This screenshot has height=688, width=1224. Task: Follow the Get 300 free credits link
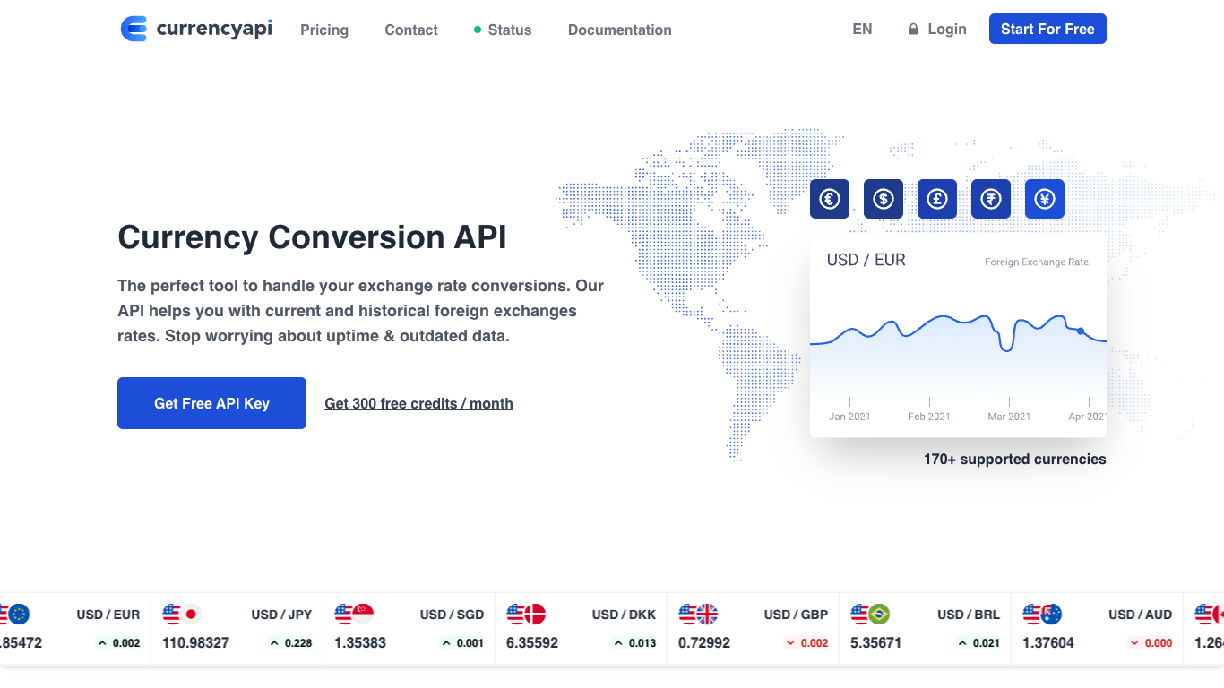click(x=418, y=403)
